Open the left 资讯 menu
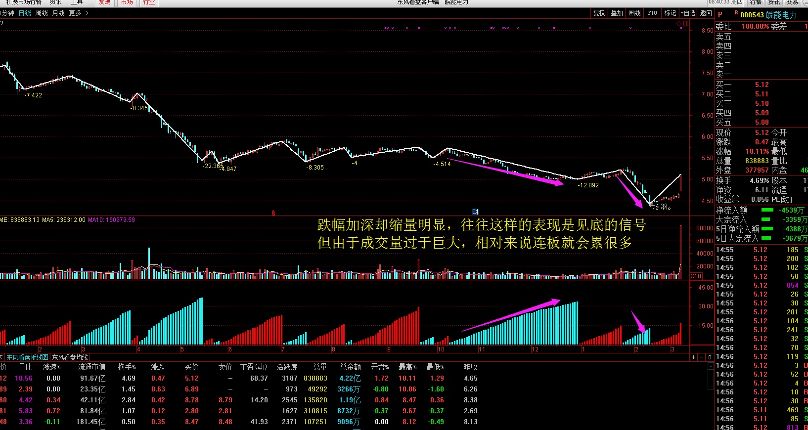This screenshot has width=808, height=430. 55,2
